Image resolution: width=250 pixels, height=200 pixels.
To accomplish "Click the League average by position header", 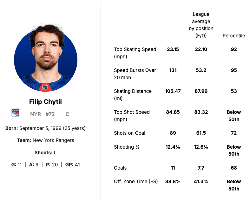I will 201,25.
